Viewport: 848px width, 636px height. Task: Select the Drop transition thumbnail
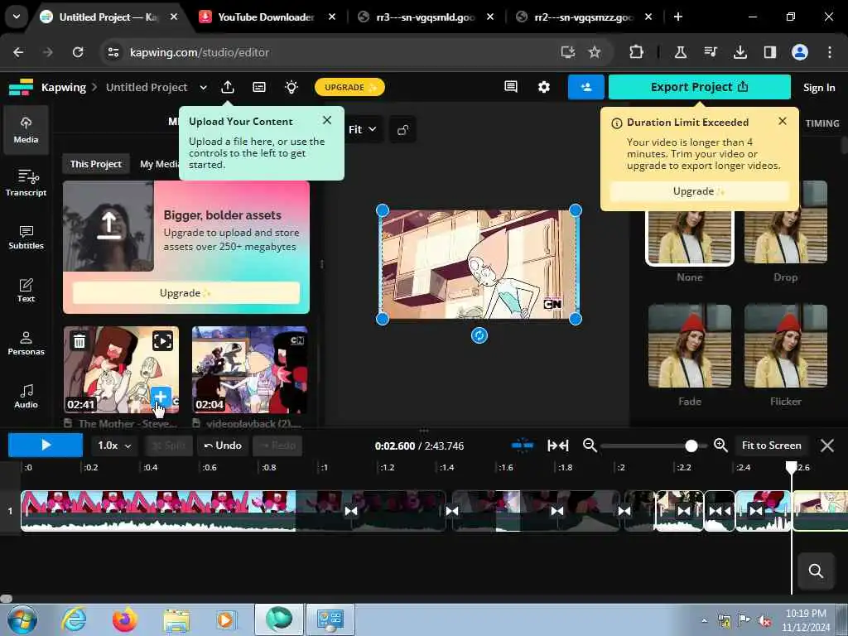[x=785, y=222]
